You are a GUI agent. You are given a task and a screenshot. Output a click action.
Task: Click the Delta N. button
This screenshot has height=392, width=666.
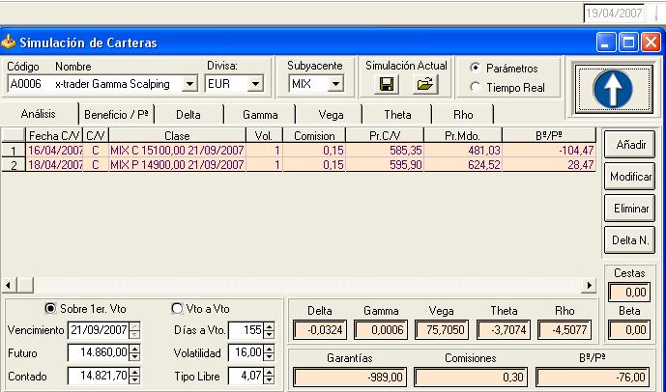(629, 239)
